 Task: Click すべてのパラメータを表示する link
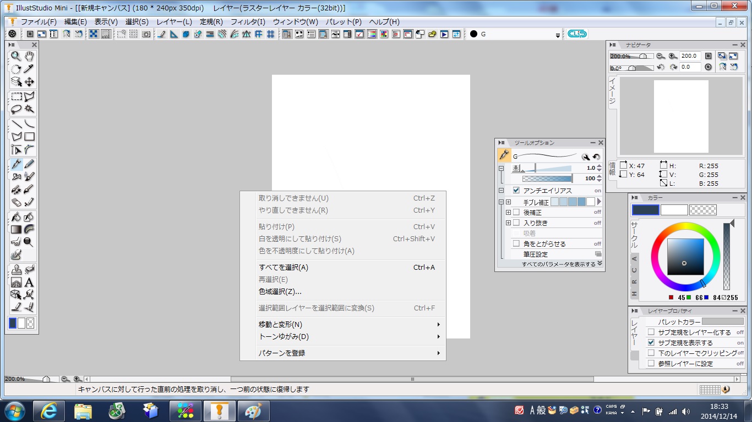[559, 264]
